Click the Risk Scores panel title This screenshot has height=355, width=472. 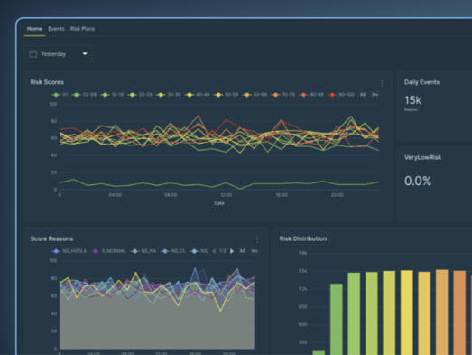click(x=47, y=82)
